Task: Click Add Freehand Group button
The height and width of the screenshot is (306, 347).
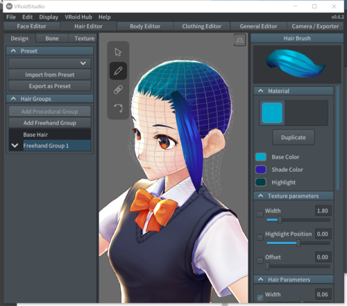Action: tap(50, 123)
